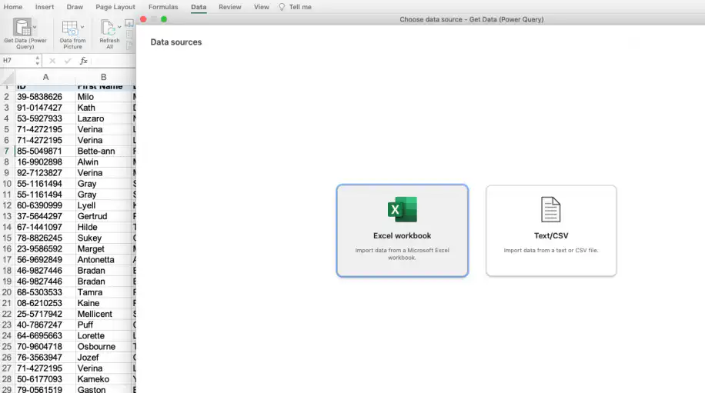Click the Get Data (Power Query) icon
The height and width of the screenshot is (393, 705).
pyautogui.click(x=22, y=28)
